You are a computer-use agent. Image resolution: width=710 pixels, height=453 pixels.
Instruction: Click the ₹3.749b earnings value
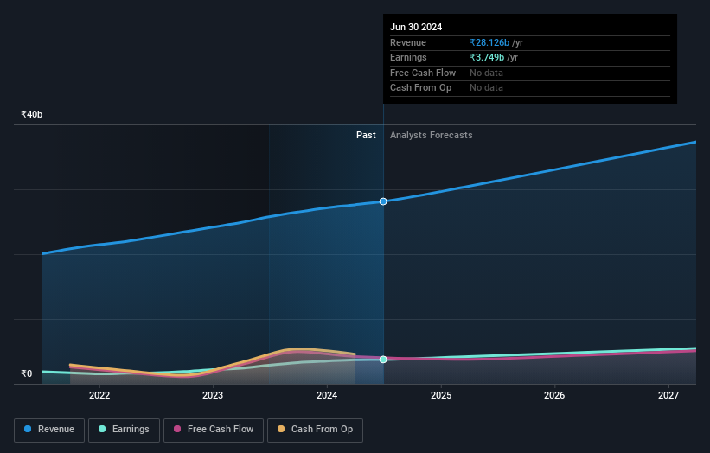pos(487,57)
